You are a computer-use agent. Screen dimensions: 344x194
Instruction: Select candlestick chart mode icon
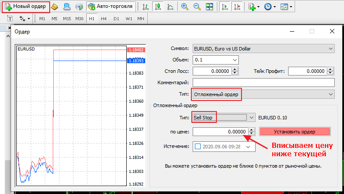point(158,7)
